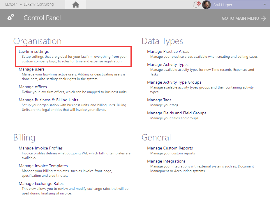Open Lawfirm settings
The width and height of the screenshot is (270, 202).
pyautogui.click(x=34, y=51)
